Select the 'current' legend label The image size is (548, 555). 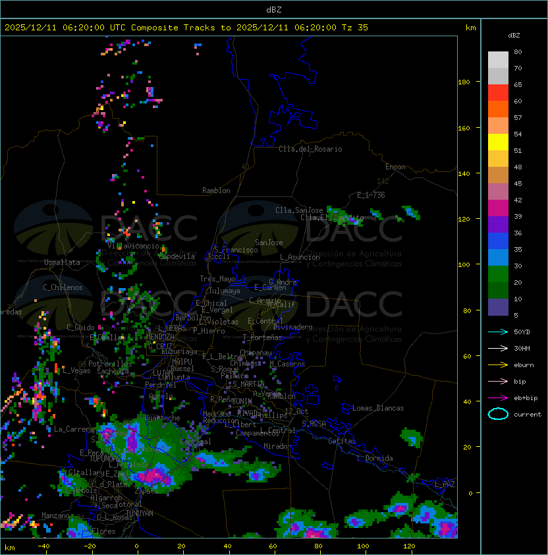528,415
